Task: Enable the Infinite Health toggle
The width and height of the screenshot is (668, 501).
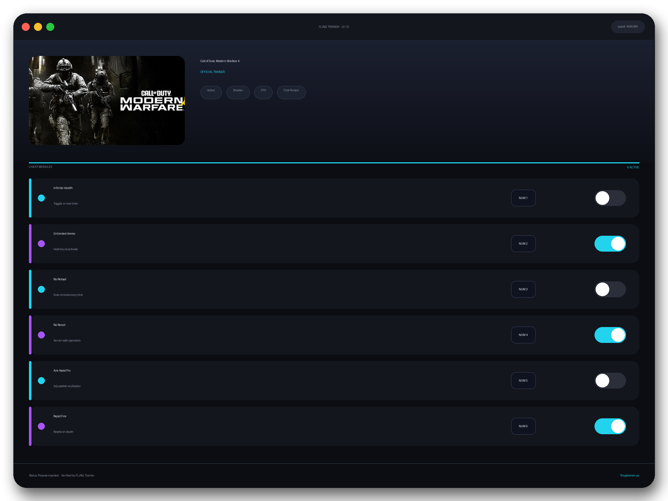Action: 610,198
